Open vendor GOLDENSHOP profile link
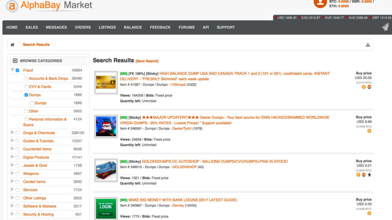This screenshot has width=392, height=220. click(185, 167)
